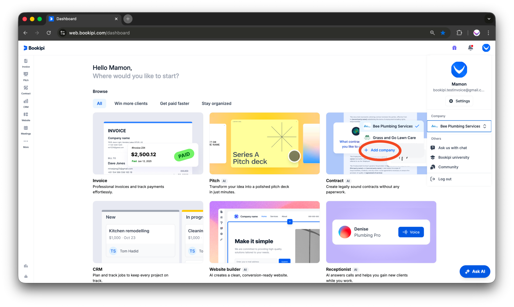The height and width of the screenshot is (307, 514).
Task: Open the Website builder sidebar icon
Action: pos(26,117)
